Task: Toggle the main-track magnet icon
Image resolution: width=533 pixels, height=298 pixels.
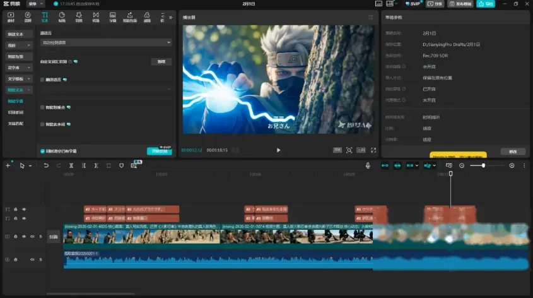Action: coord(385,165)
